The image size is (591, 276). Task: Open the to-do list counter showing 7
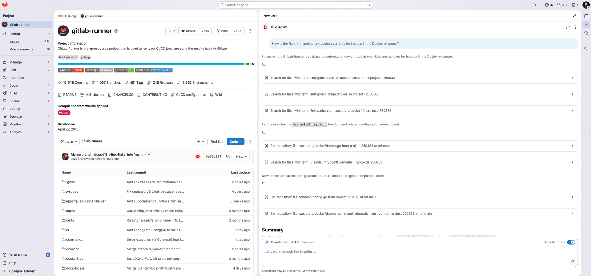click(x=575, y=5)
